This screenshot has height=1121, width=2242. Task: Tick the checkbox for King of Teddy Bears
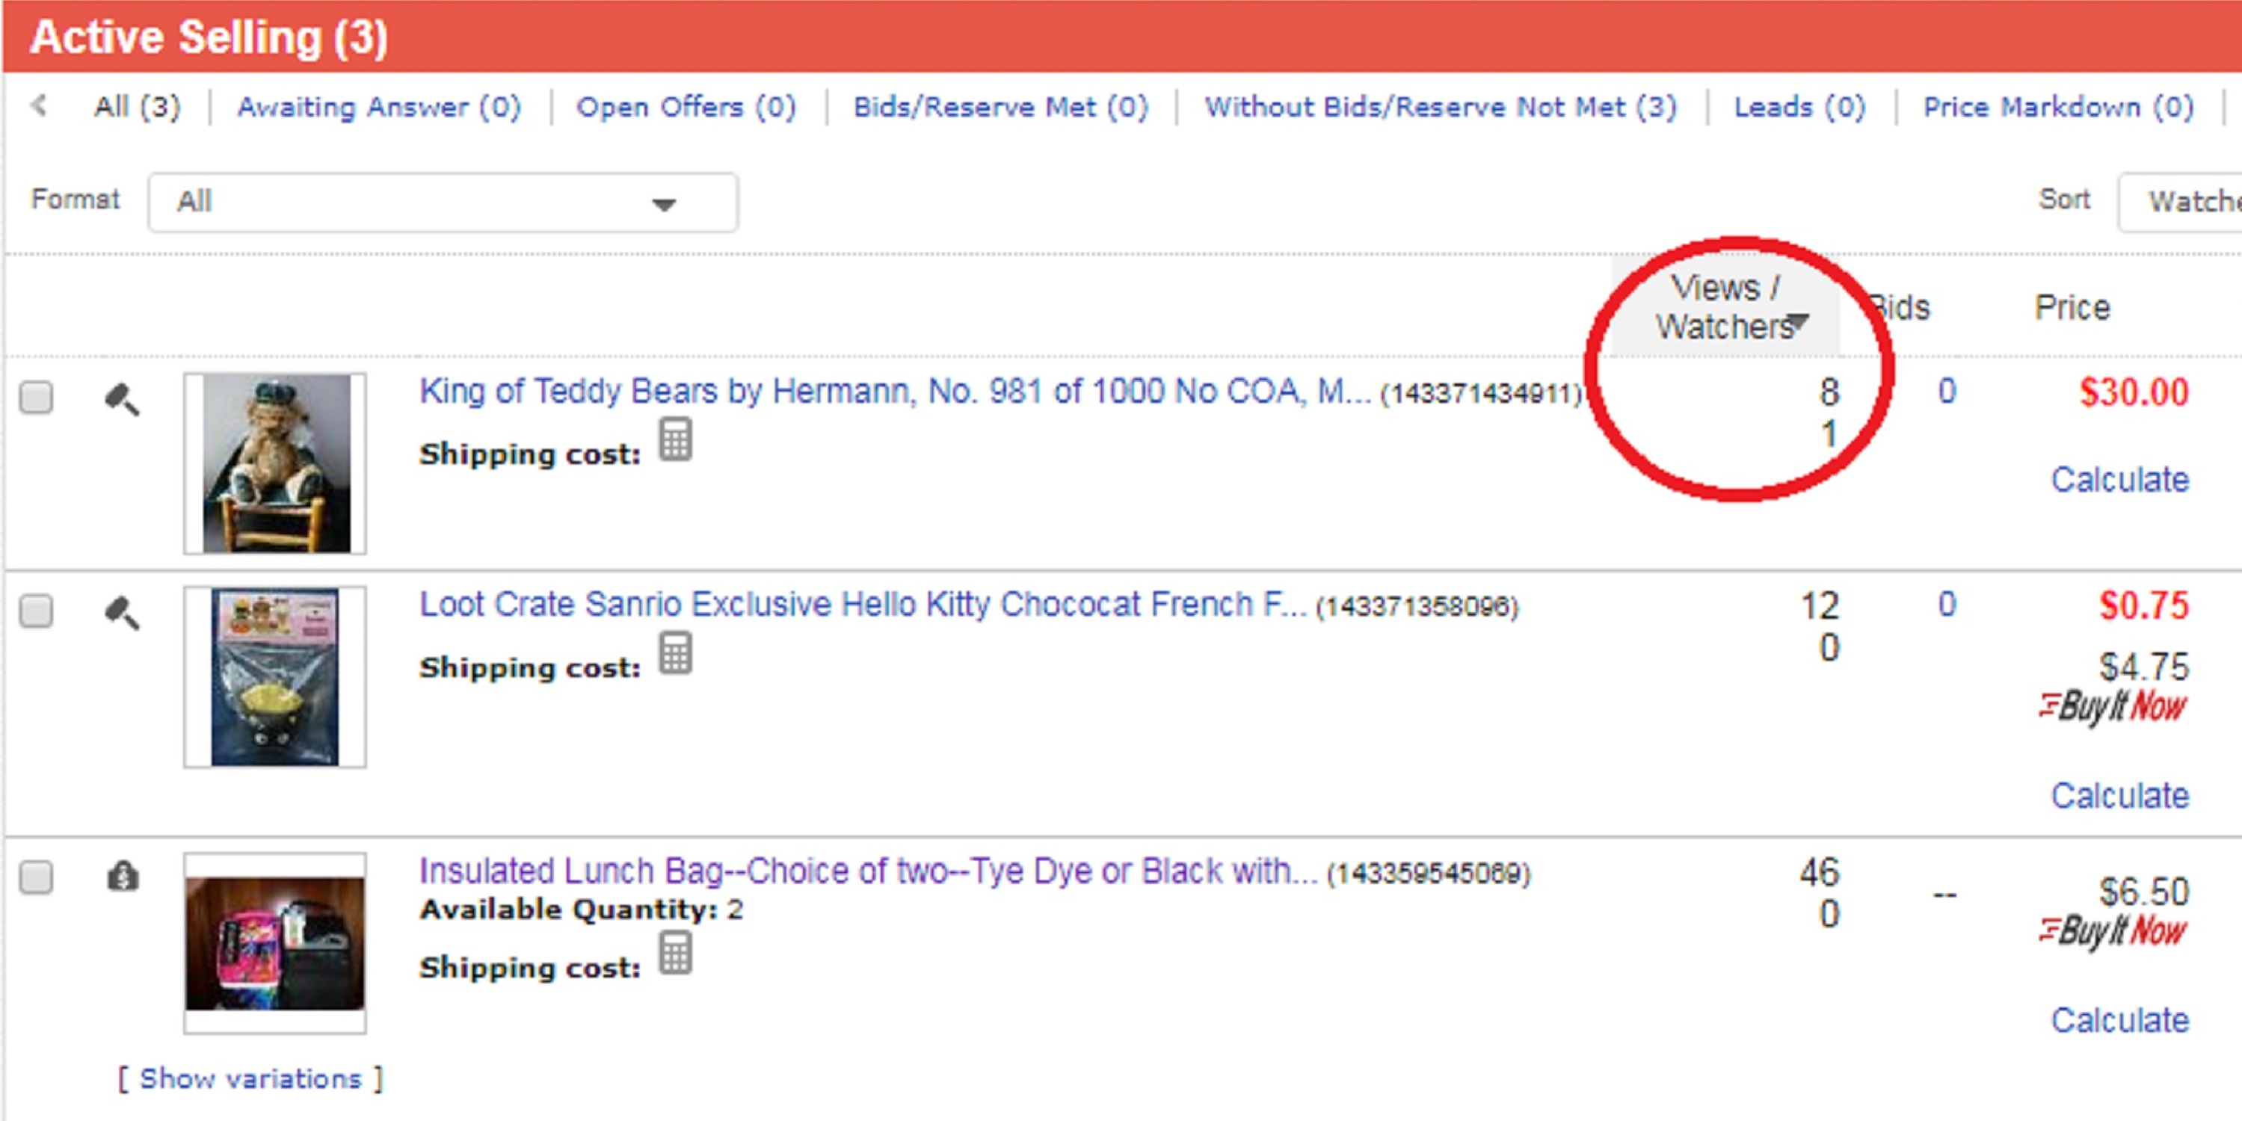[x=37, y=398]
